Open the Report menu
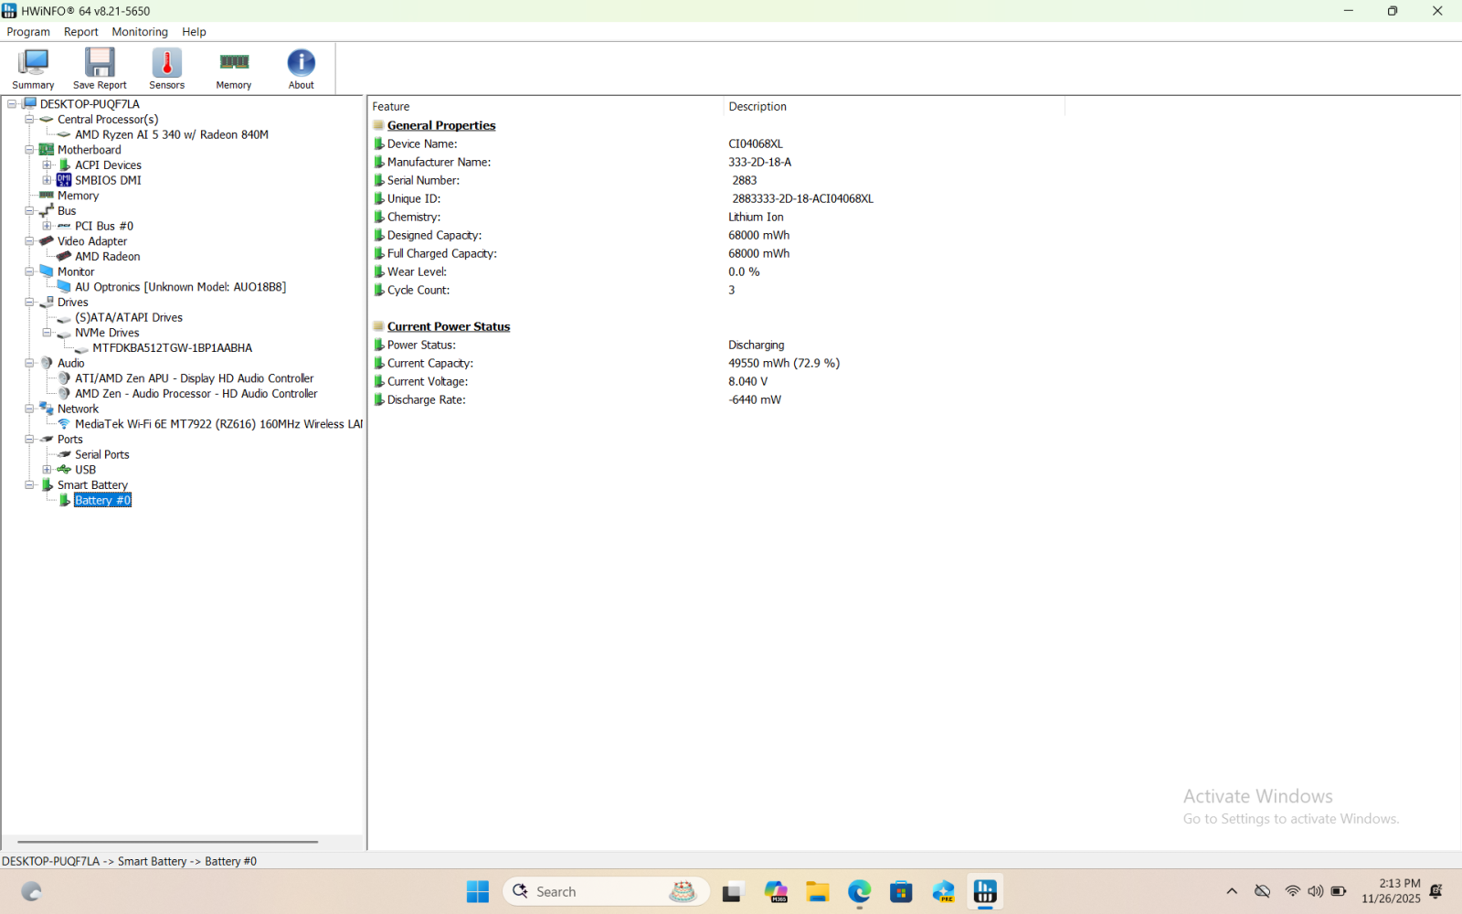Screen dimensions: 1462x914 pyautogui.click(x=80, y=32)
